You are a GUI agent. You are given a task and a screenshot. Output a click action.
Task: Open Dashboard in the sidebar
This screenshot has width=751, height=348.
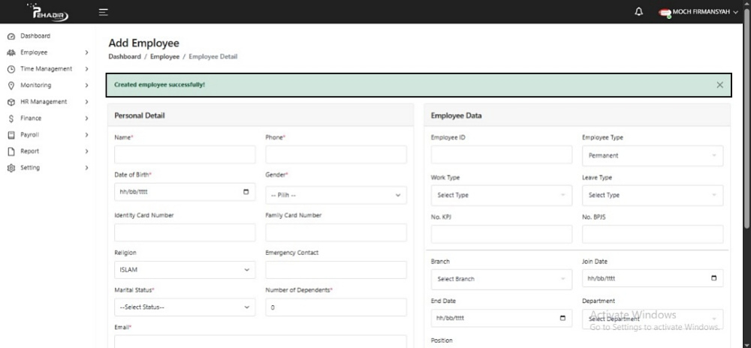coord(35,36)
